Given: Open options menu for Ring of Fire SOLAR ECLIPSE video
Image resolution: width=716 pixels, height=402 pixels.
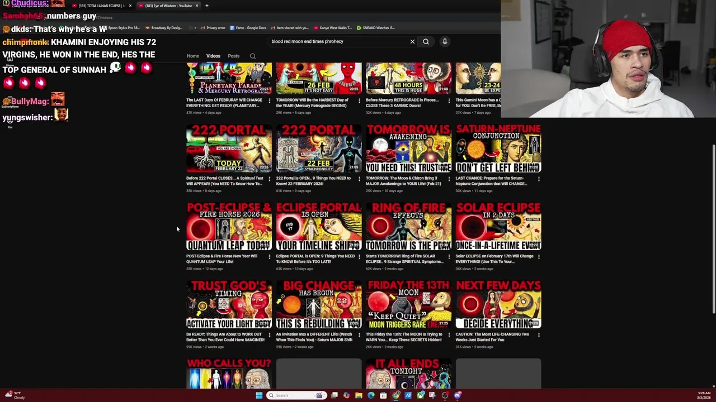Looking at the screenshot, I should [449, 257].
